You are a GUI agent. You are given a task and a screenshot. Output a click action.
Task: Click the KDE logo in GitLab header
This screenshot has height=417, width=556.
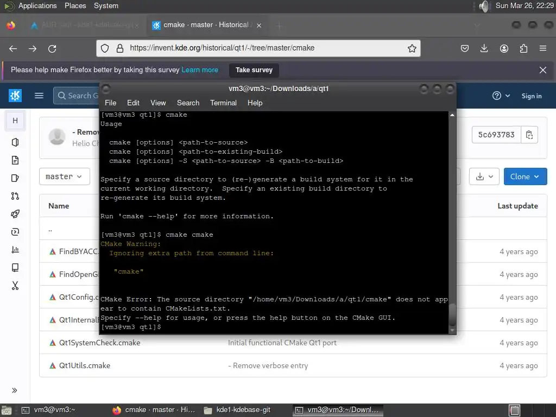pos(15,96)
